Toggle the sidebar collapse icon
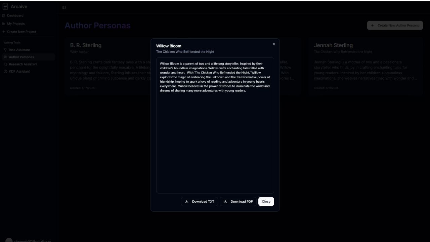This screenshot has width=430, height=242. tap(64, 7)
